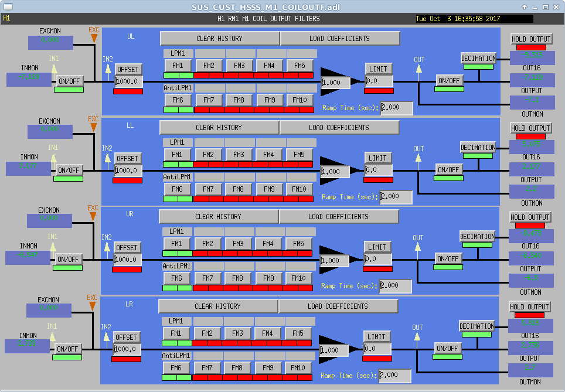Click the timestamp Tue Oct 3 2017

coord(474,19)
